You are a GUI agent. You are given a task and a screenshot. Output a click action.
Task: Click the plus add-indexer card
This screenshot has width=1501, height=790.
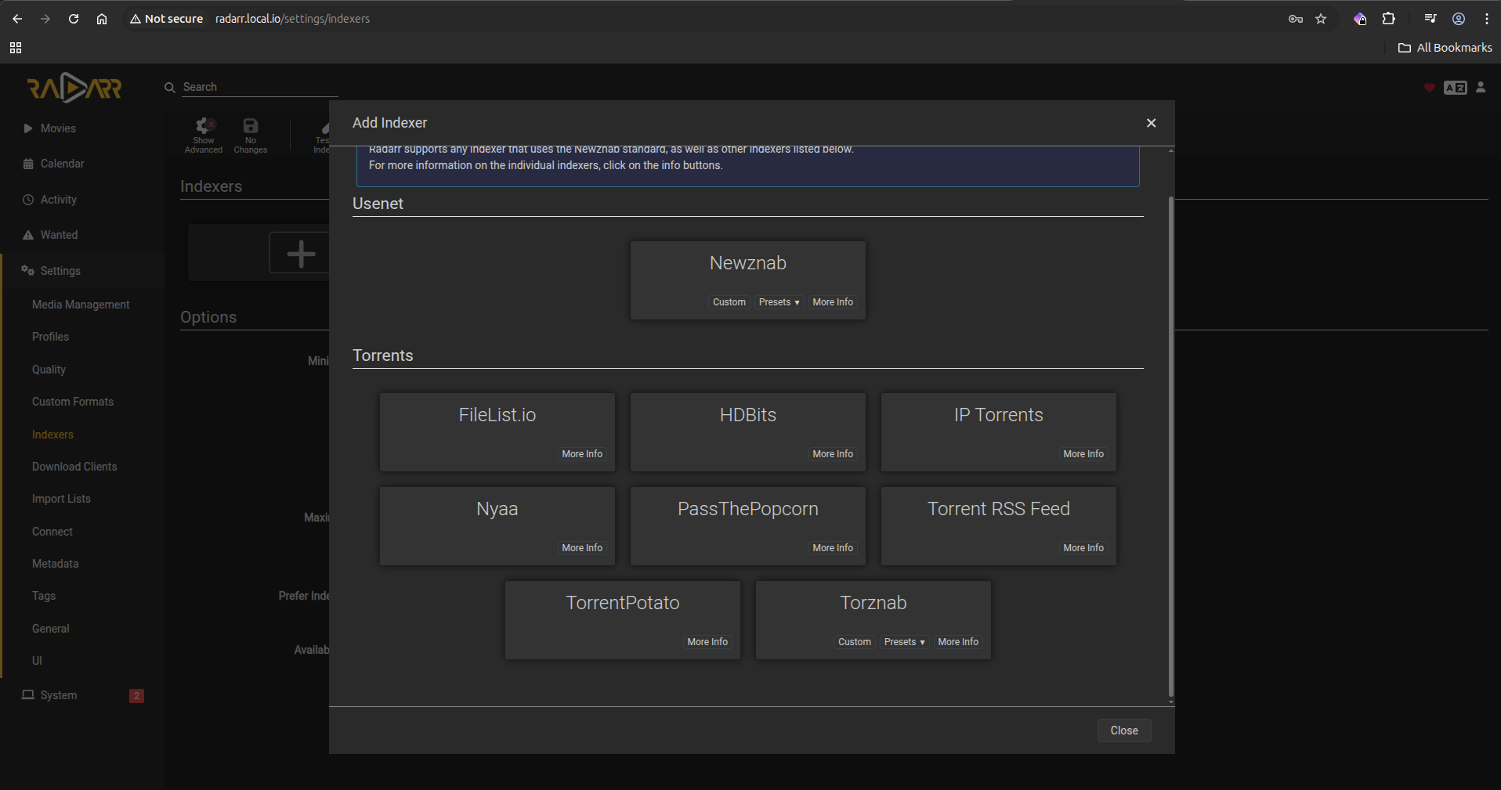click(x=301, y=253)
